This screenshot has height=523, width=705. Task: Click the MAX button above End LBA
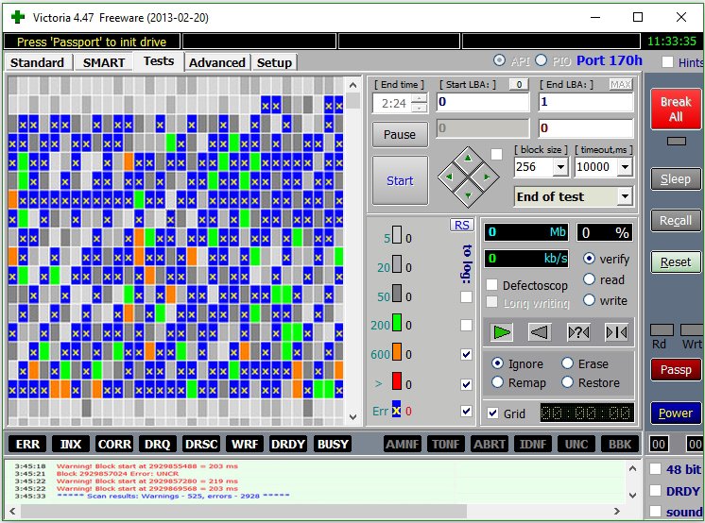pos(621,85)
